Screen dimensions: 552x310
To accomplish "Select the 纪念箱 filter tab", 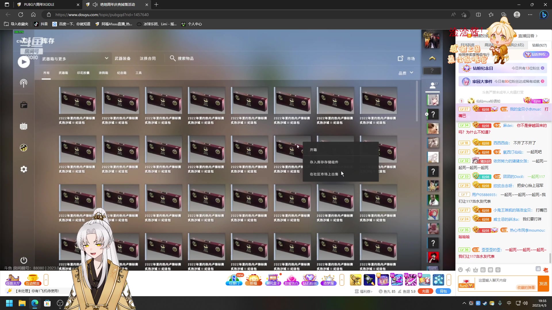I will pos(122,73).
